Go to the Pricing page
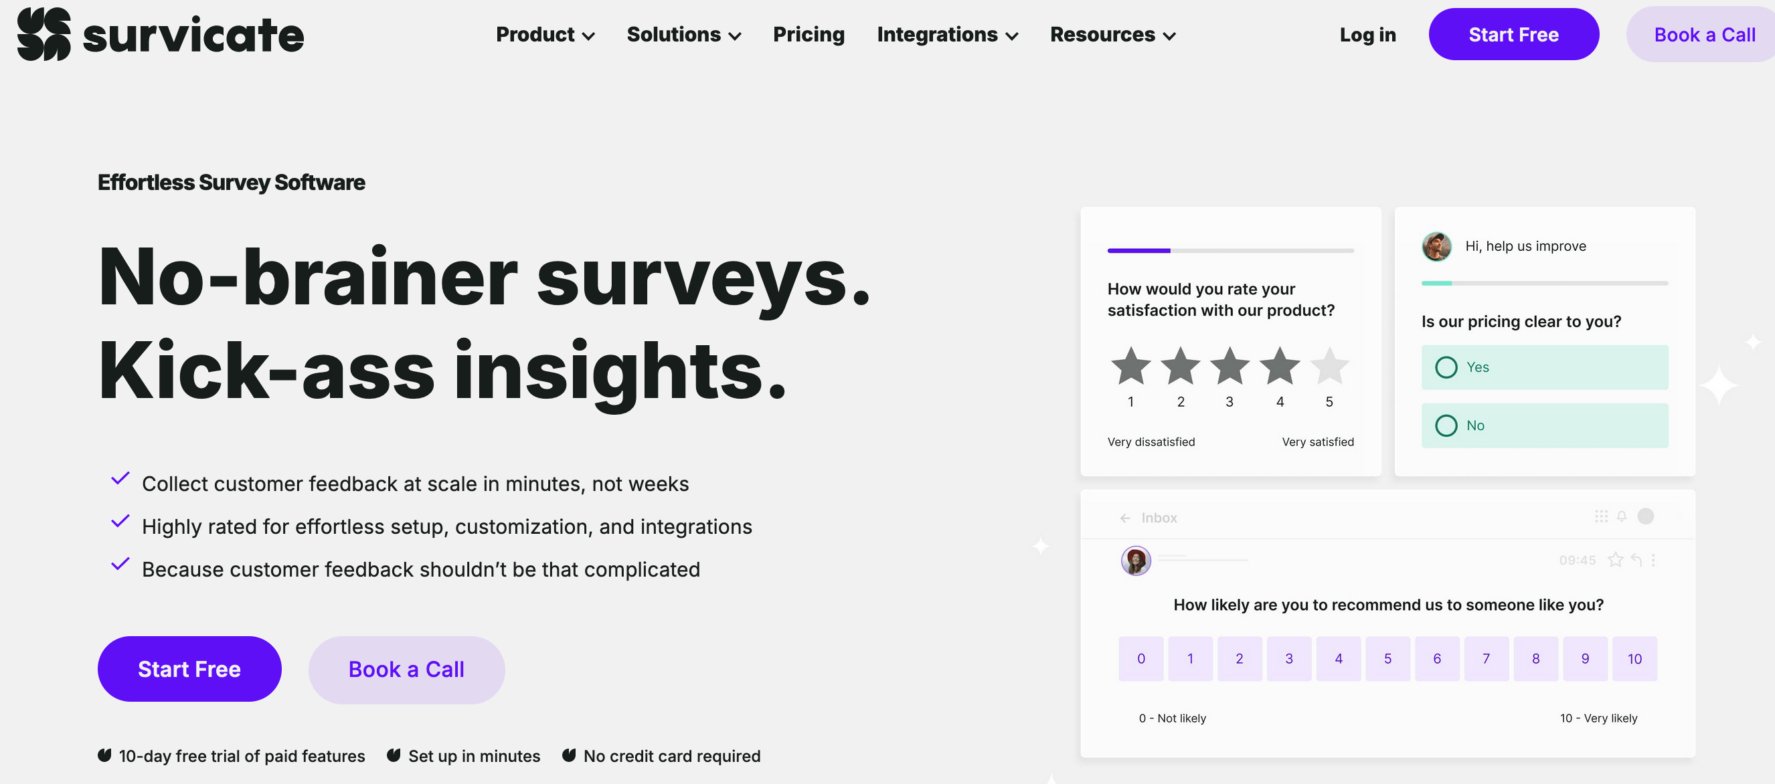Screen dimensions: 1775x784 [809, 34]
